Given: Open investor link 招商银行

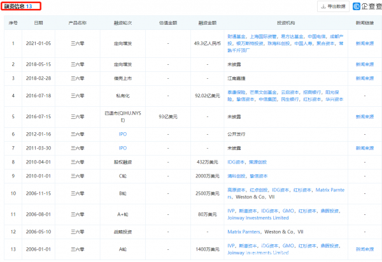Looking at the screenshot, I should pos(312,92).
